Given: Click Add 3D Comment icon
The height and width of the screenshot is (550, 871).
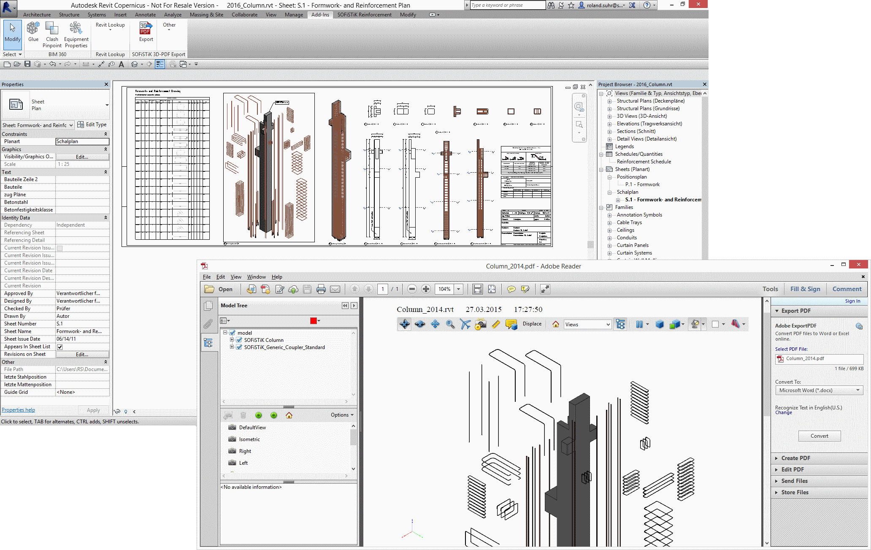Looking at the screenshot, I should [511, 324].
